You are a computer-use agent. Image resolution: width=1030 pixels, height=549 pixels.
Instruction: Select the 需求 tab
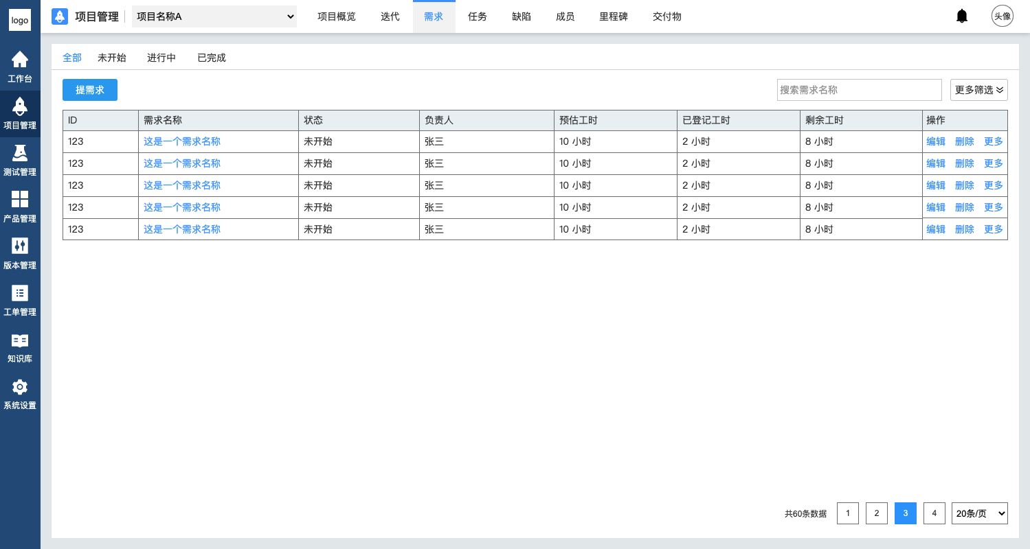tap(434, 16)
